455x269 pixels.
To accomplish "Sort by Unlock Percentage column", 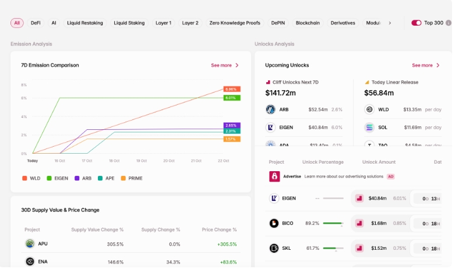I will (x=323, y=162).
